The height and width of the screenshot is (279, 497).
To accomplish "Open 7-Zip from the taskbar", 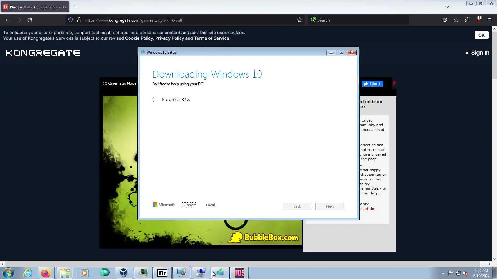I will coord(162,273).
